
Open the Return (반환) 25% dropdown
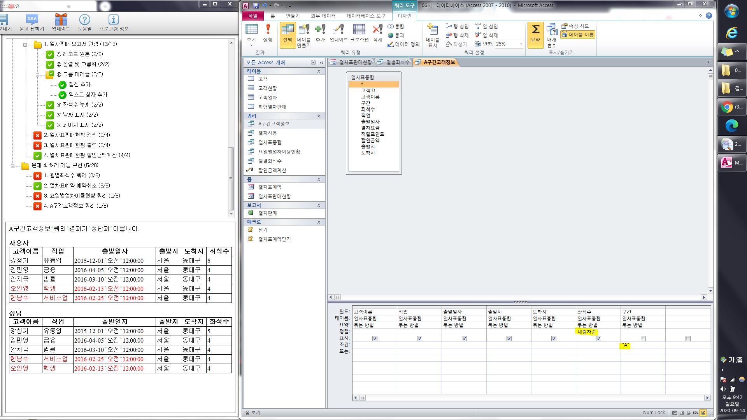coord(521,44)
